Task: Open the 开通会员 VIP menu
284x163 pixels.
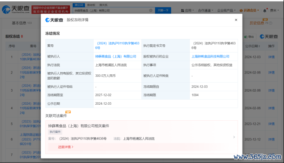Action: (x=249, y=11)
